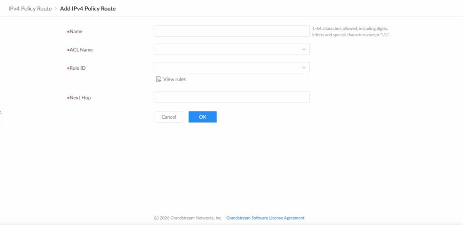Click the Name input field
This screenshot has width=463, height=225.
[232, 31]
